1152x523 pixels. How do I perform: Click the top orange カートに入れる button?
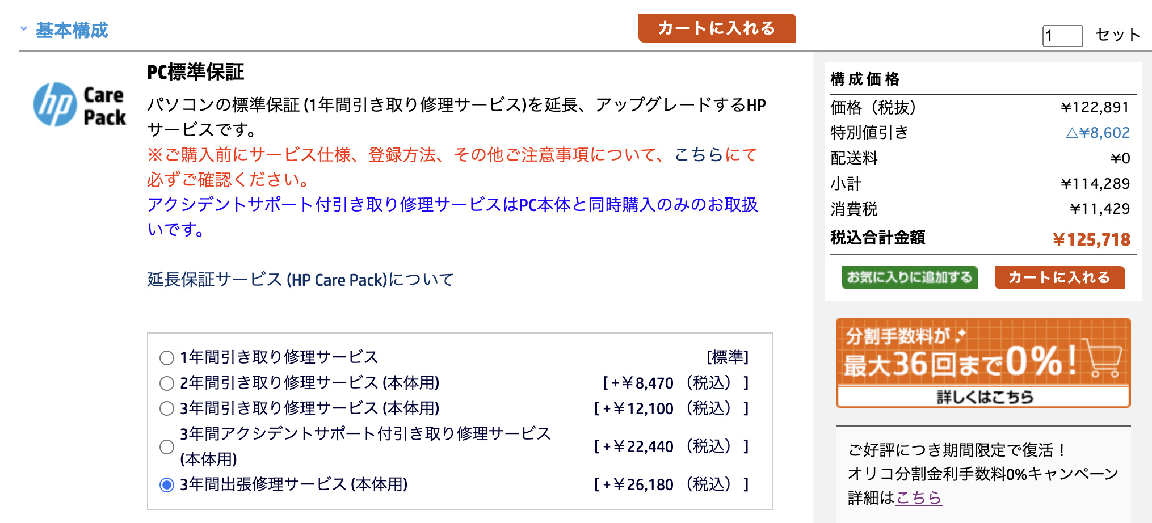(x=717, y=28)
